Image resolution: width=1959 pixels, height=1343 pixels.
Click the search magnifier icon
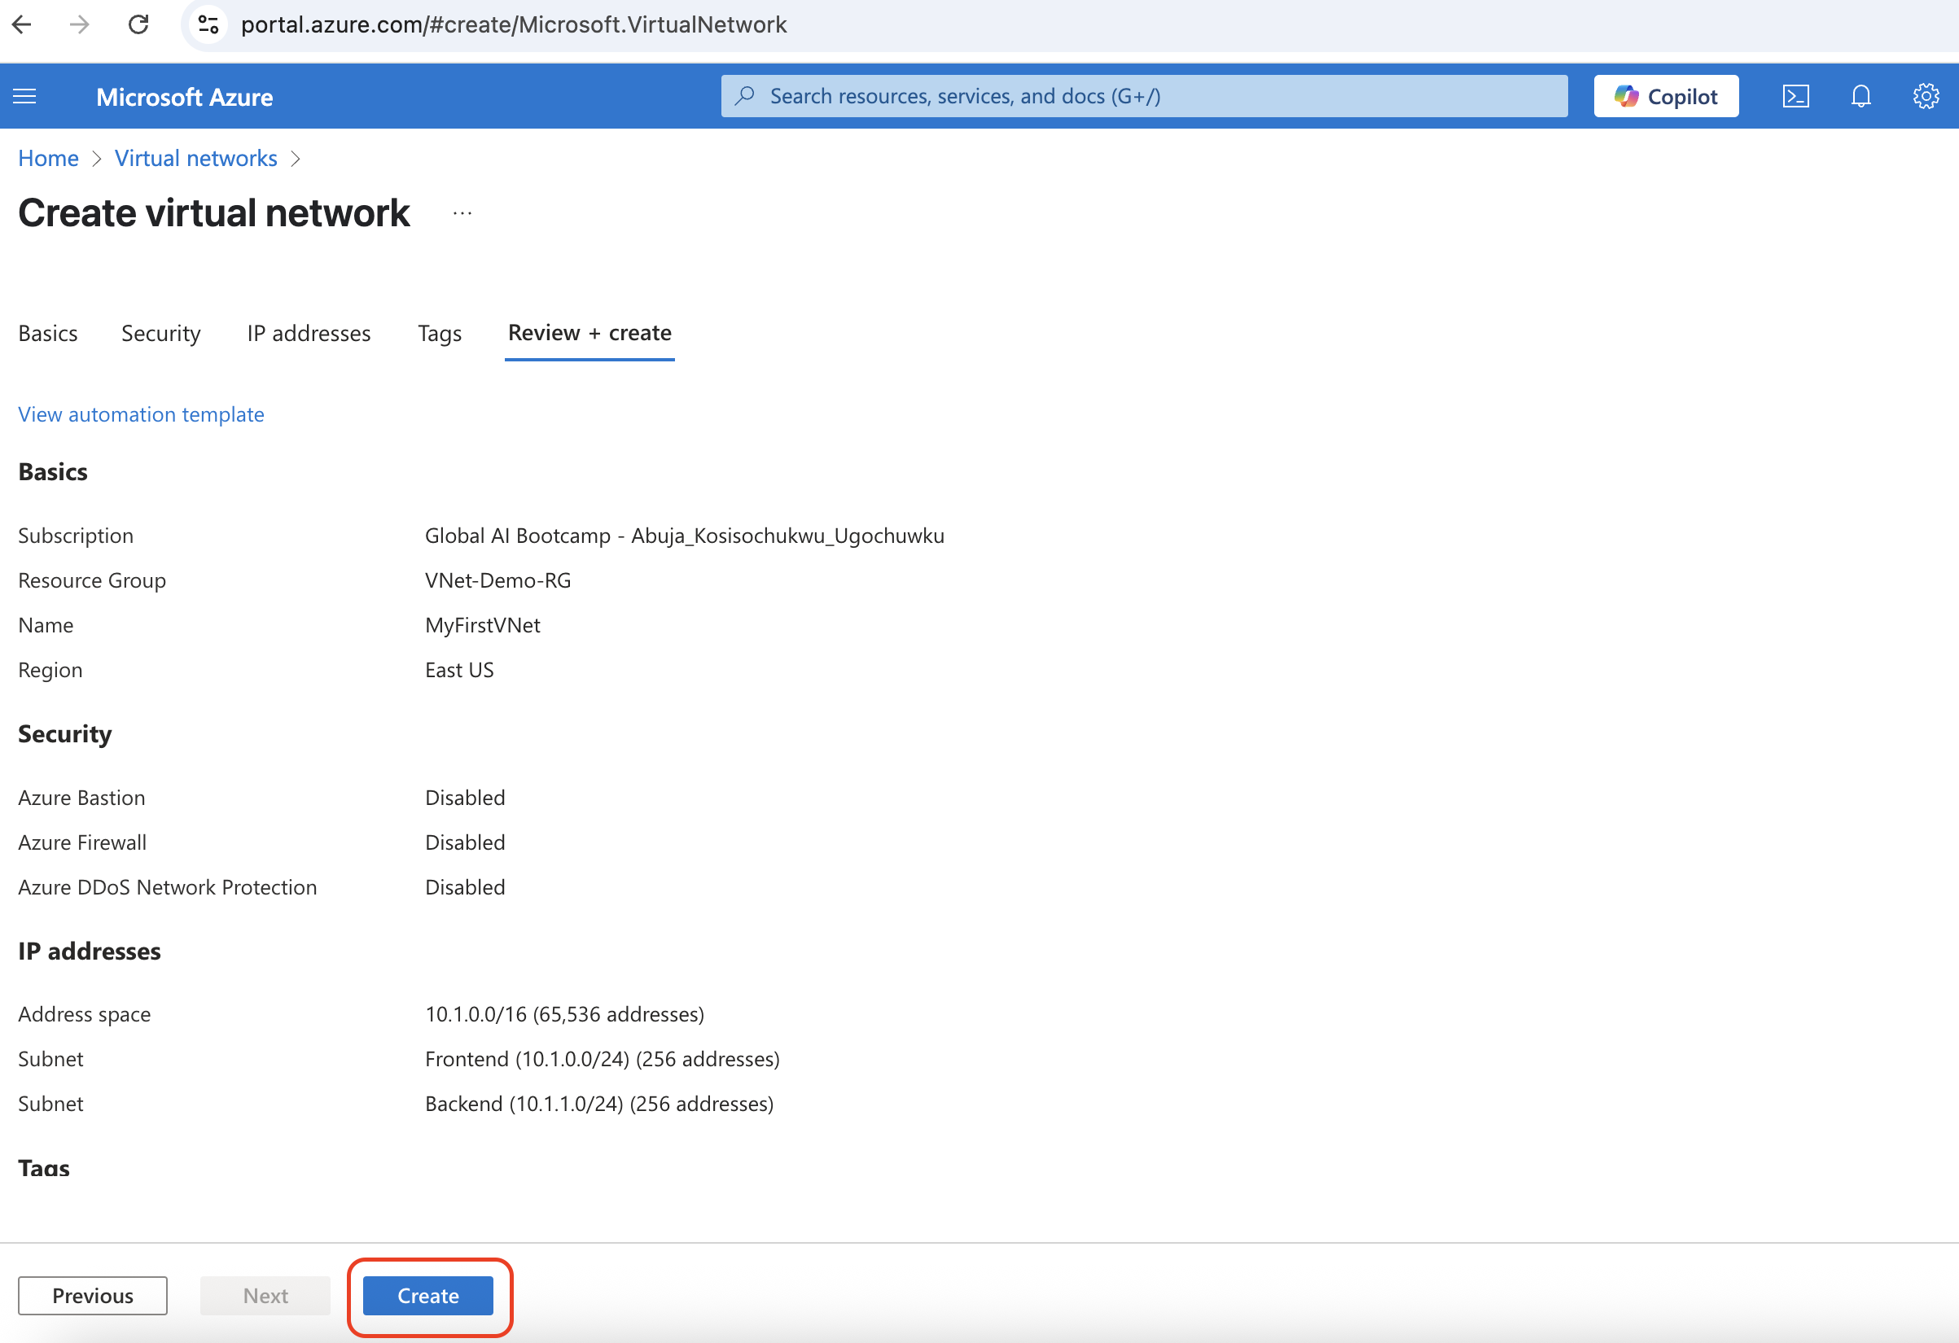pos(744,96)
